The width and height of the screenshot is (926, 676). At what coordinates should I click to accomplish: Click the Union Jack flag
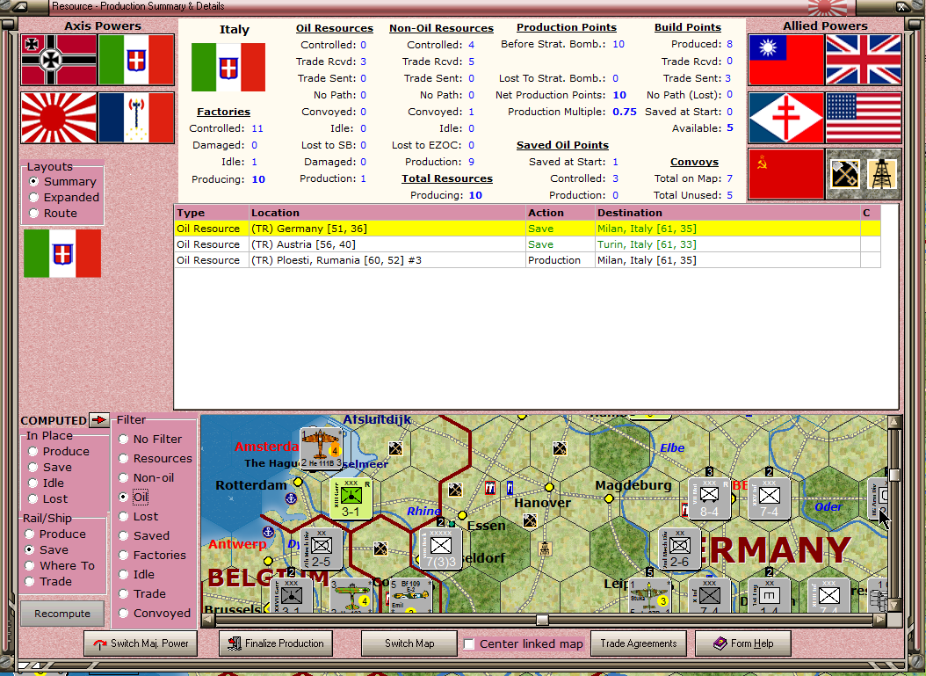(864, 60)
